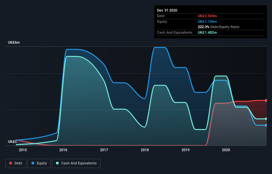This screenshot has width=272, height=174.
Task: Click the UK£2.503m debt value
Action: [x=207, y=16]
